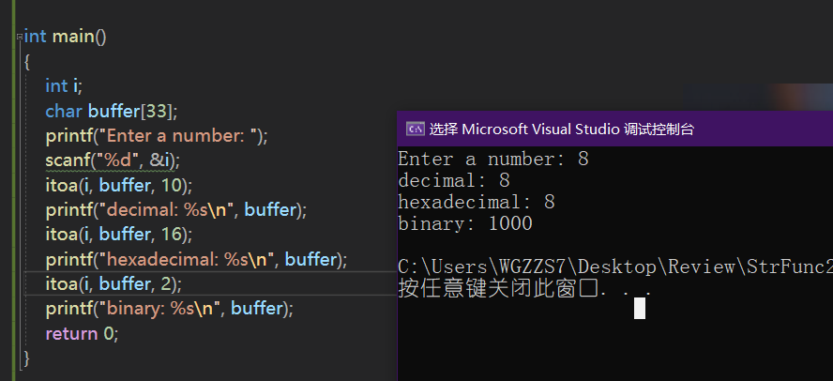Click the 'hexadecimal: 8' console output line
The height and width of the screenshot is (381, 833).
(477, 203)
